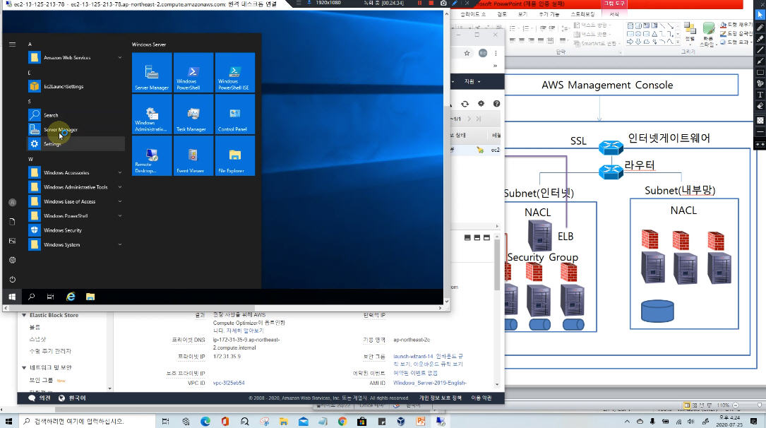Expand the Windows Administrative Tools folder

[76, 187]
